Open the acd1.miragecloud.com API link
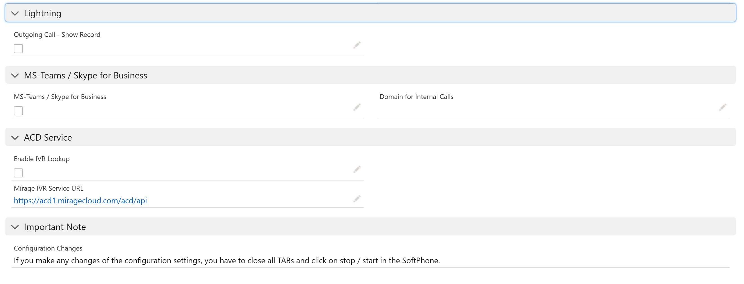 click(x=80, y=200)
